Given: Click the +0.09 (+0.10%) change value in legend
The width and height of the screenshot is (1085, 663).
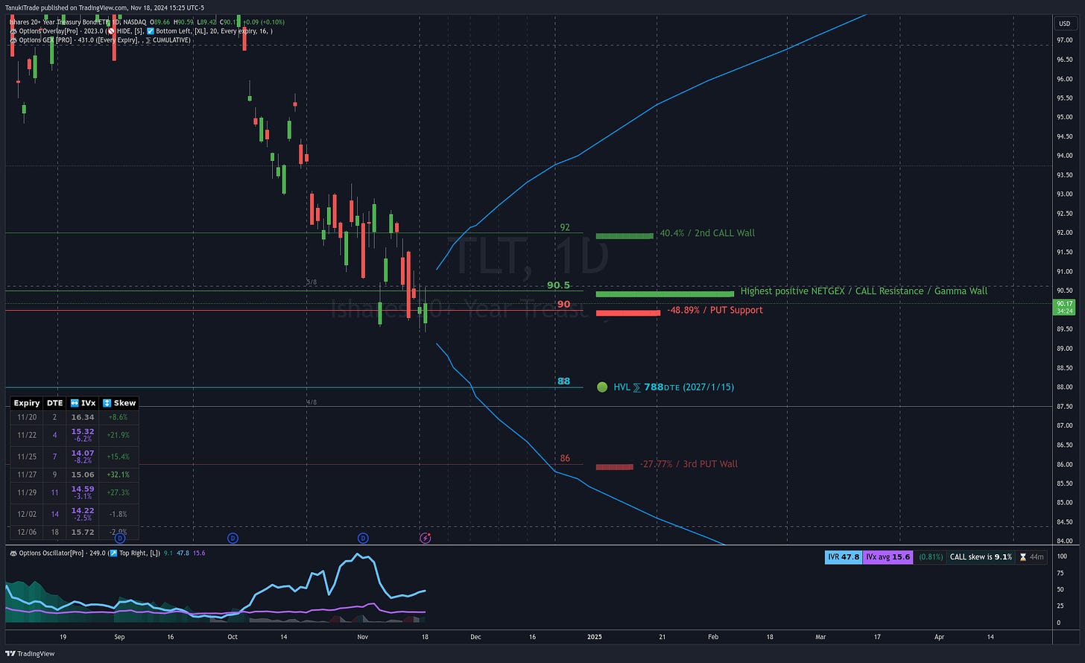Looking at the screenshot, I should click(x=263, y=22).
